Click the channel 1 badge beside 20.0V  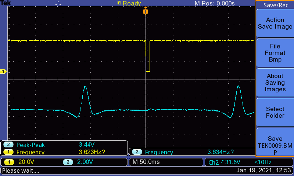(8, 162)
